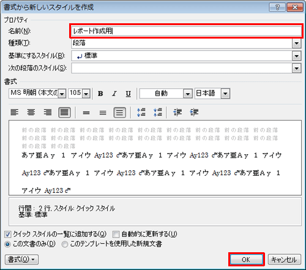Select new documents from template radio option
Image resolution: width=306 pixels, height=270 pixels.
pyautogui.click(x=65, y=244)
